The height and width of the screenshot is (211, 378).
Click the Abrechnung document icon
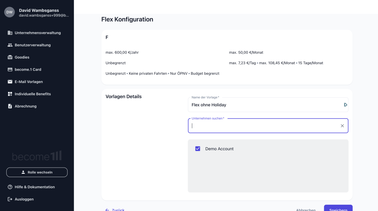click(10, 106)
